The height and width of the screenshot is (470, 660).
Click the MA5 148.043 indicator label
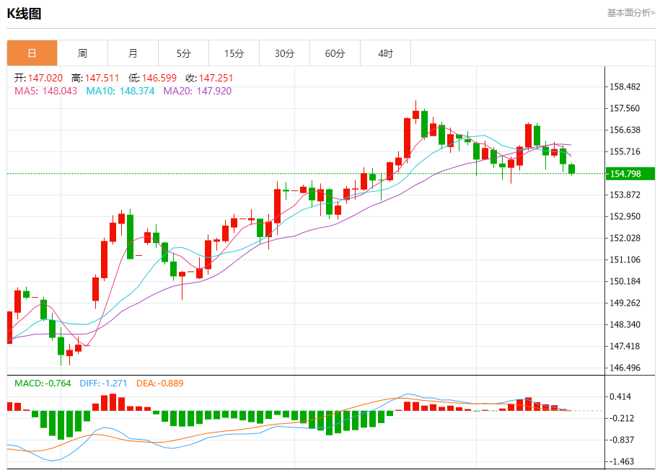click(45, 92)
